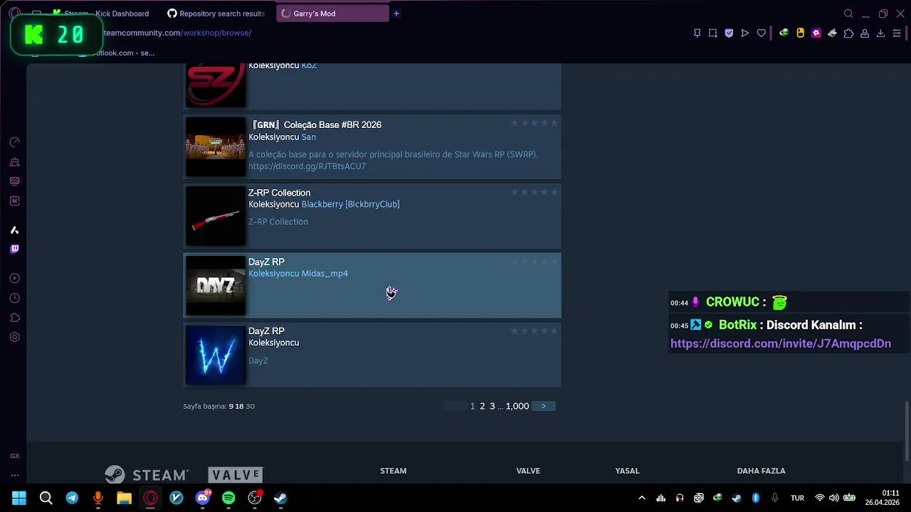Open Spotify from the taskbar
911x512 pixels.
[x=228, y=498]
